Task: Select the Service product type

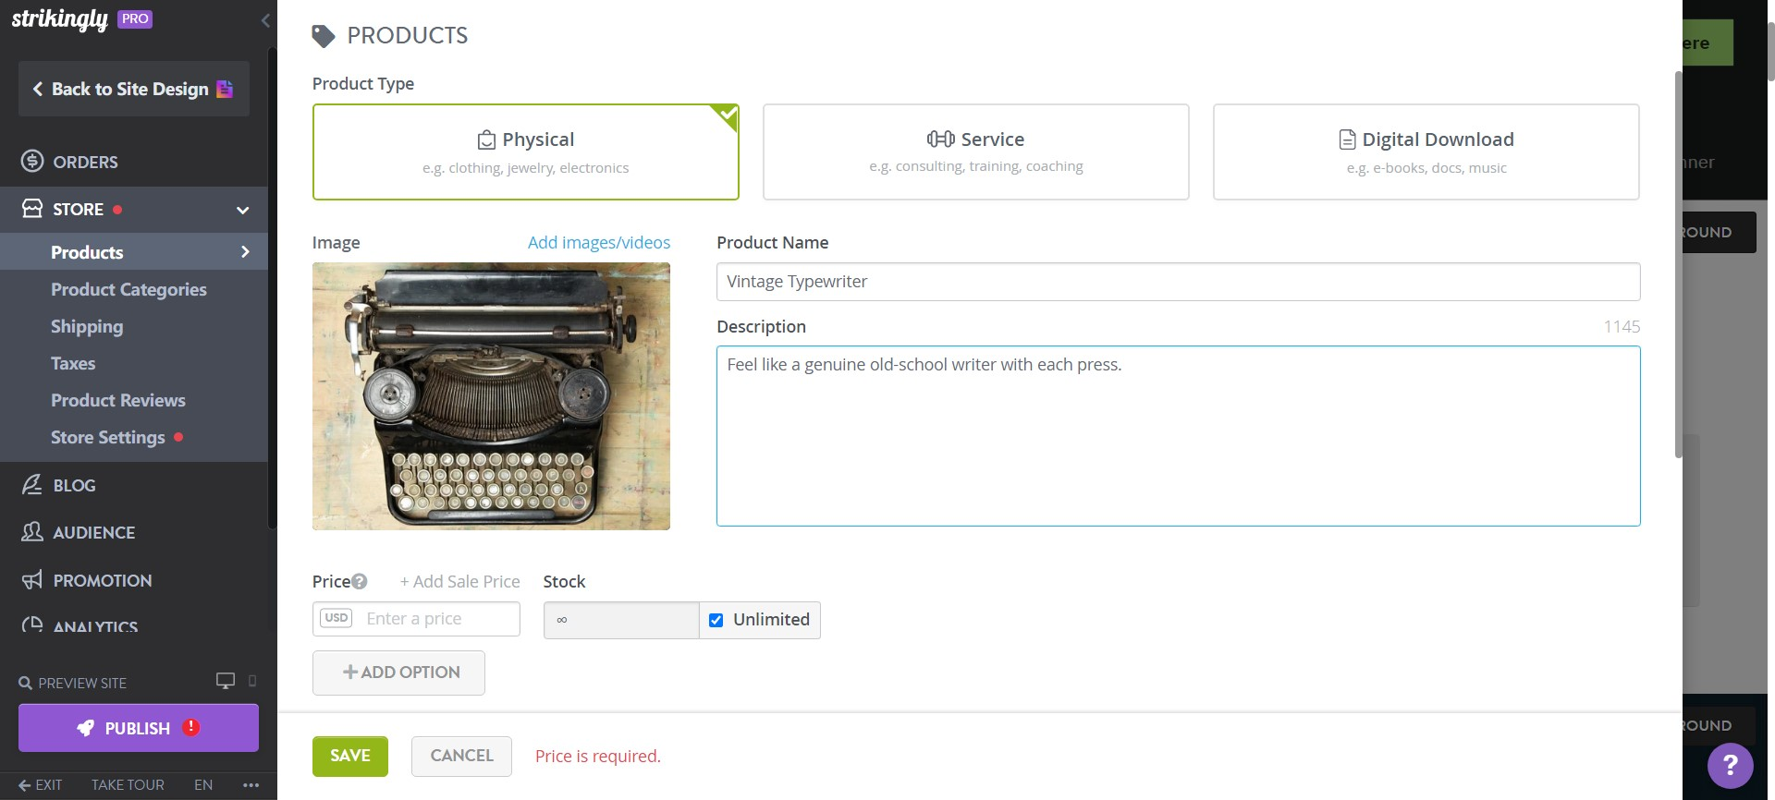Action: pyautogui.click(x=976, y=151)
